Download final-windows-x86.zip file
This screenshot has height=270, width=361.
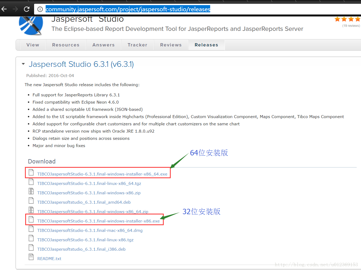pos(89,193)
